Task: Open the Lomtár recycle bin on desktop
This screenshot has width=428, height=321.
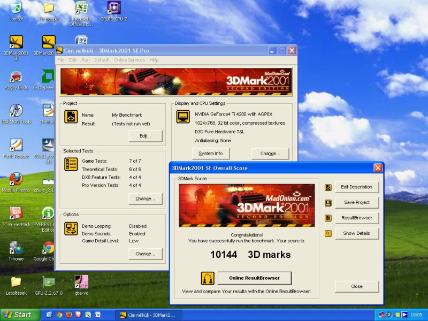Action: click(x=16, y=11)
